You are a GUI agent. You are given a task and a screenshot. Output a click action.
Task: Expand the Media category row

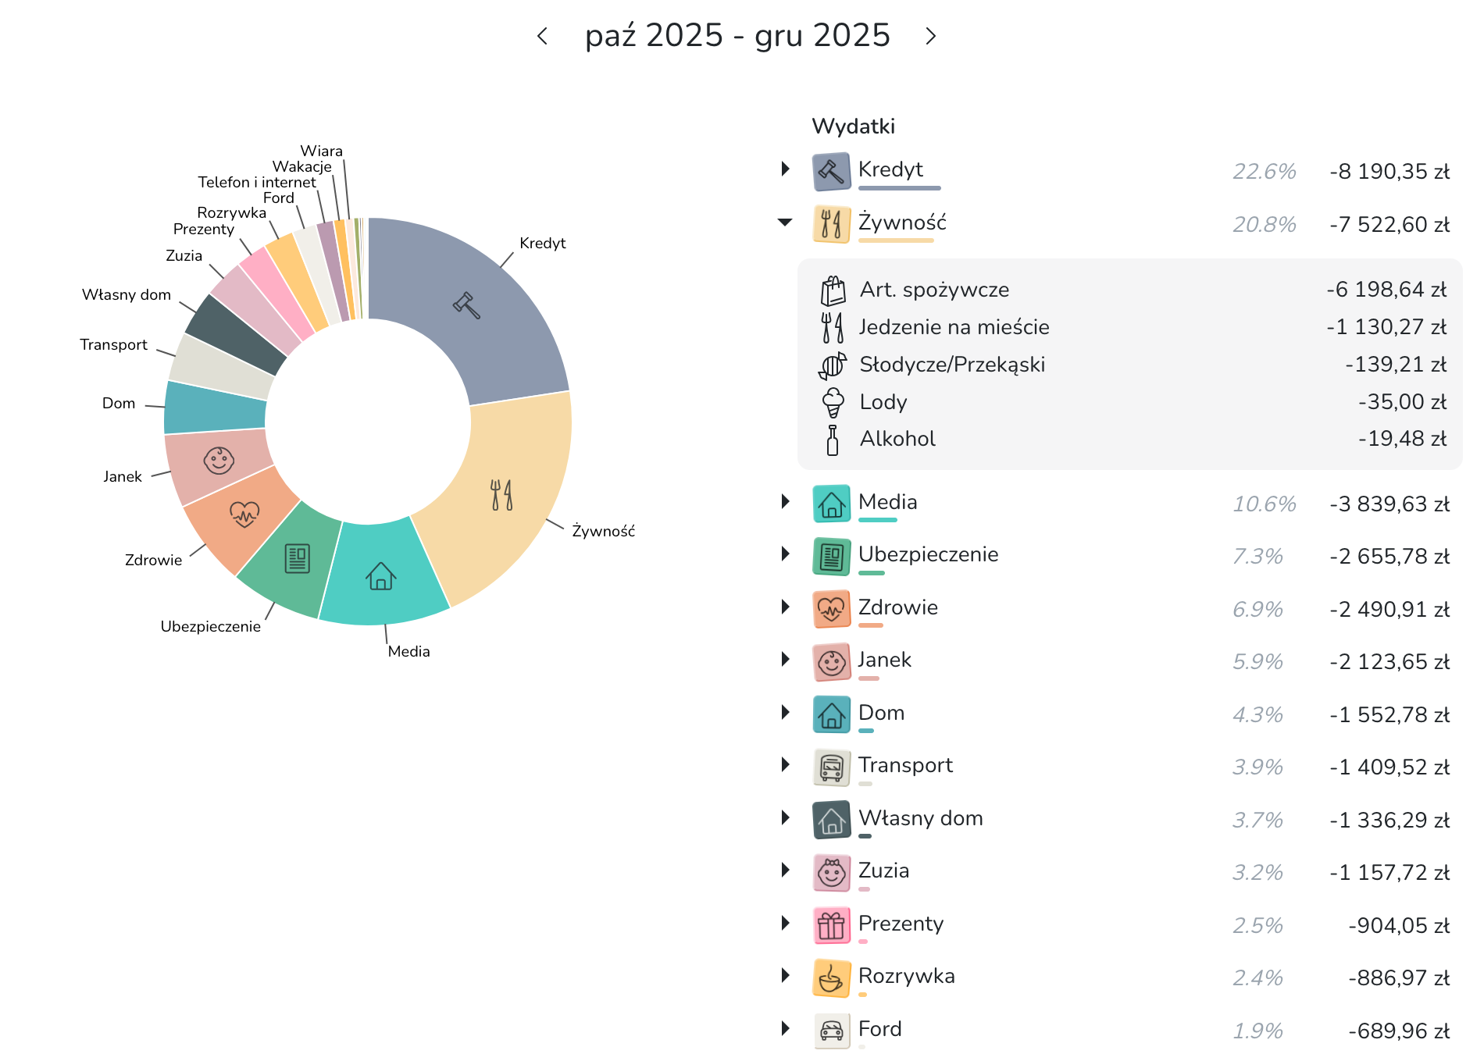click(785, 501)
